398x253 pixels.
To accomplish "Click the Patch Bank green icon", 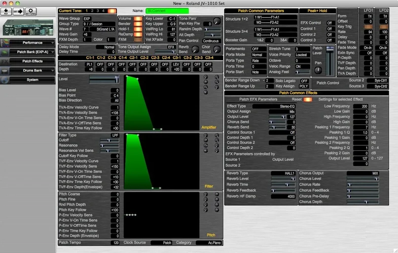I will coord(5,52).
